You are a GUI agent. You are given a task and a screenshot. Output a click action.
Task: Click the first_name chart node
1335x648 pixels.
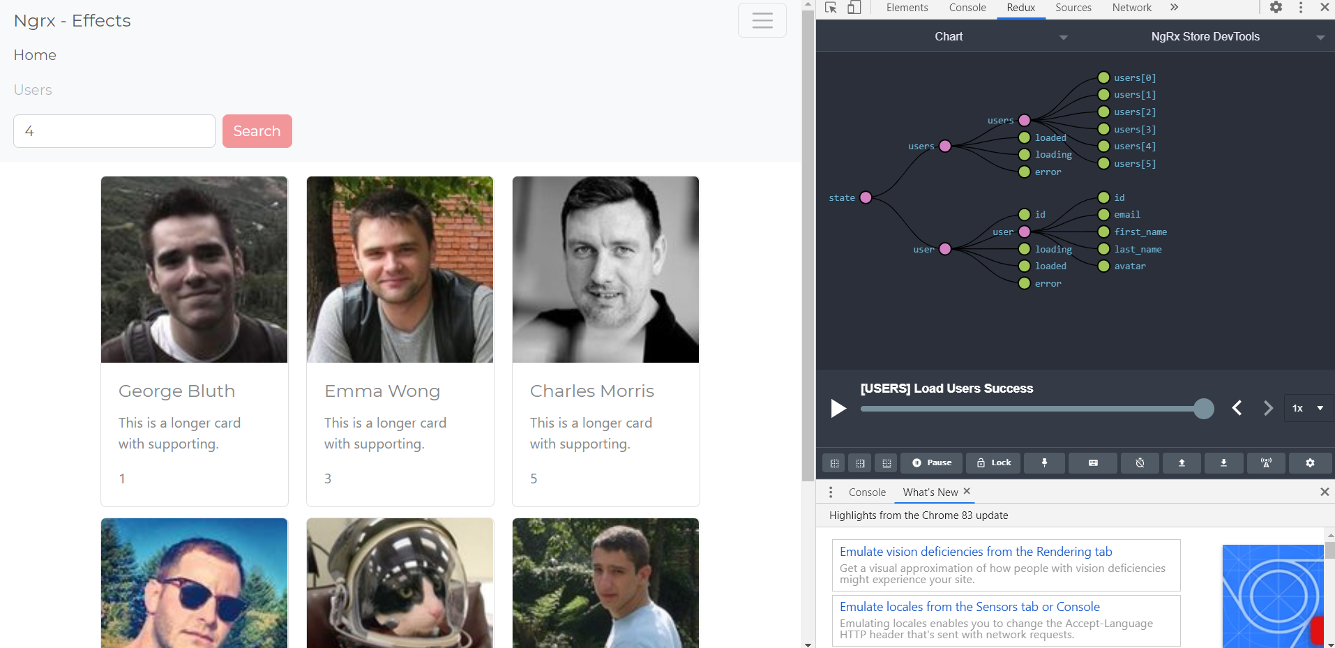coord(1103,232)
